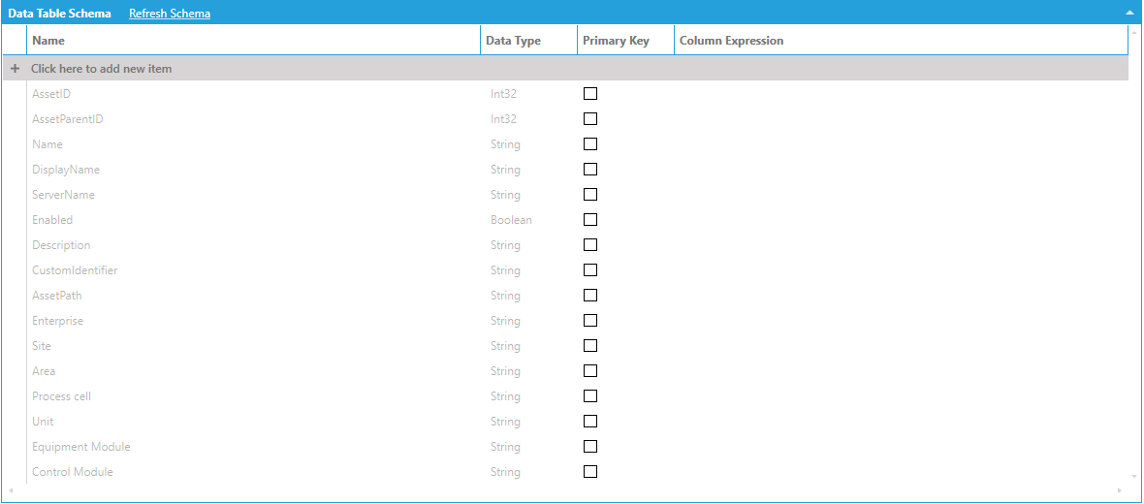Click the Data Type column header
Screen dimensions: 1144x504
tap(513, 41)
